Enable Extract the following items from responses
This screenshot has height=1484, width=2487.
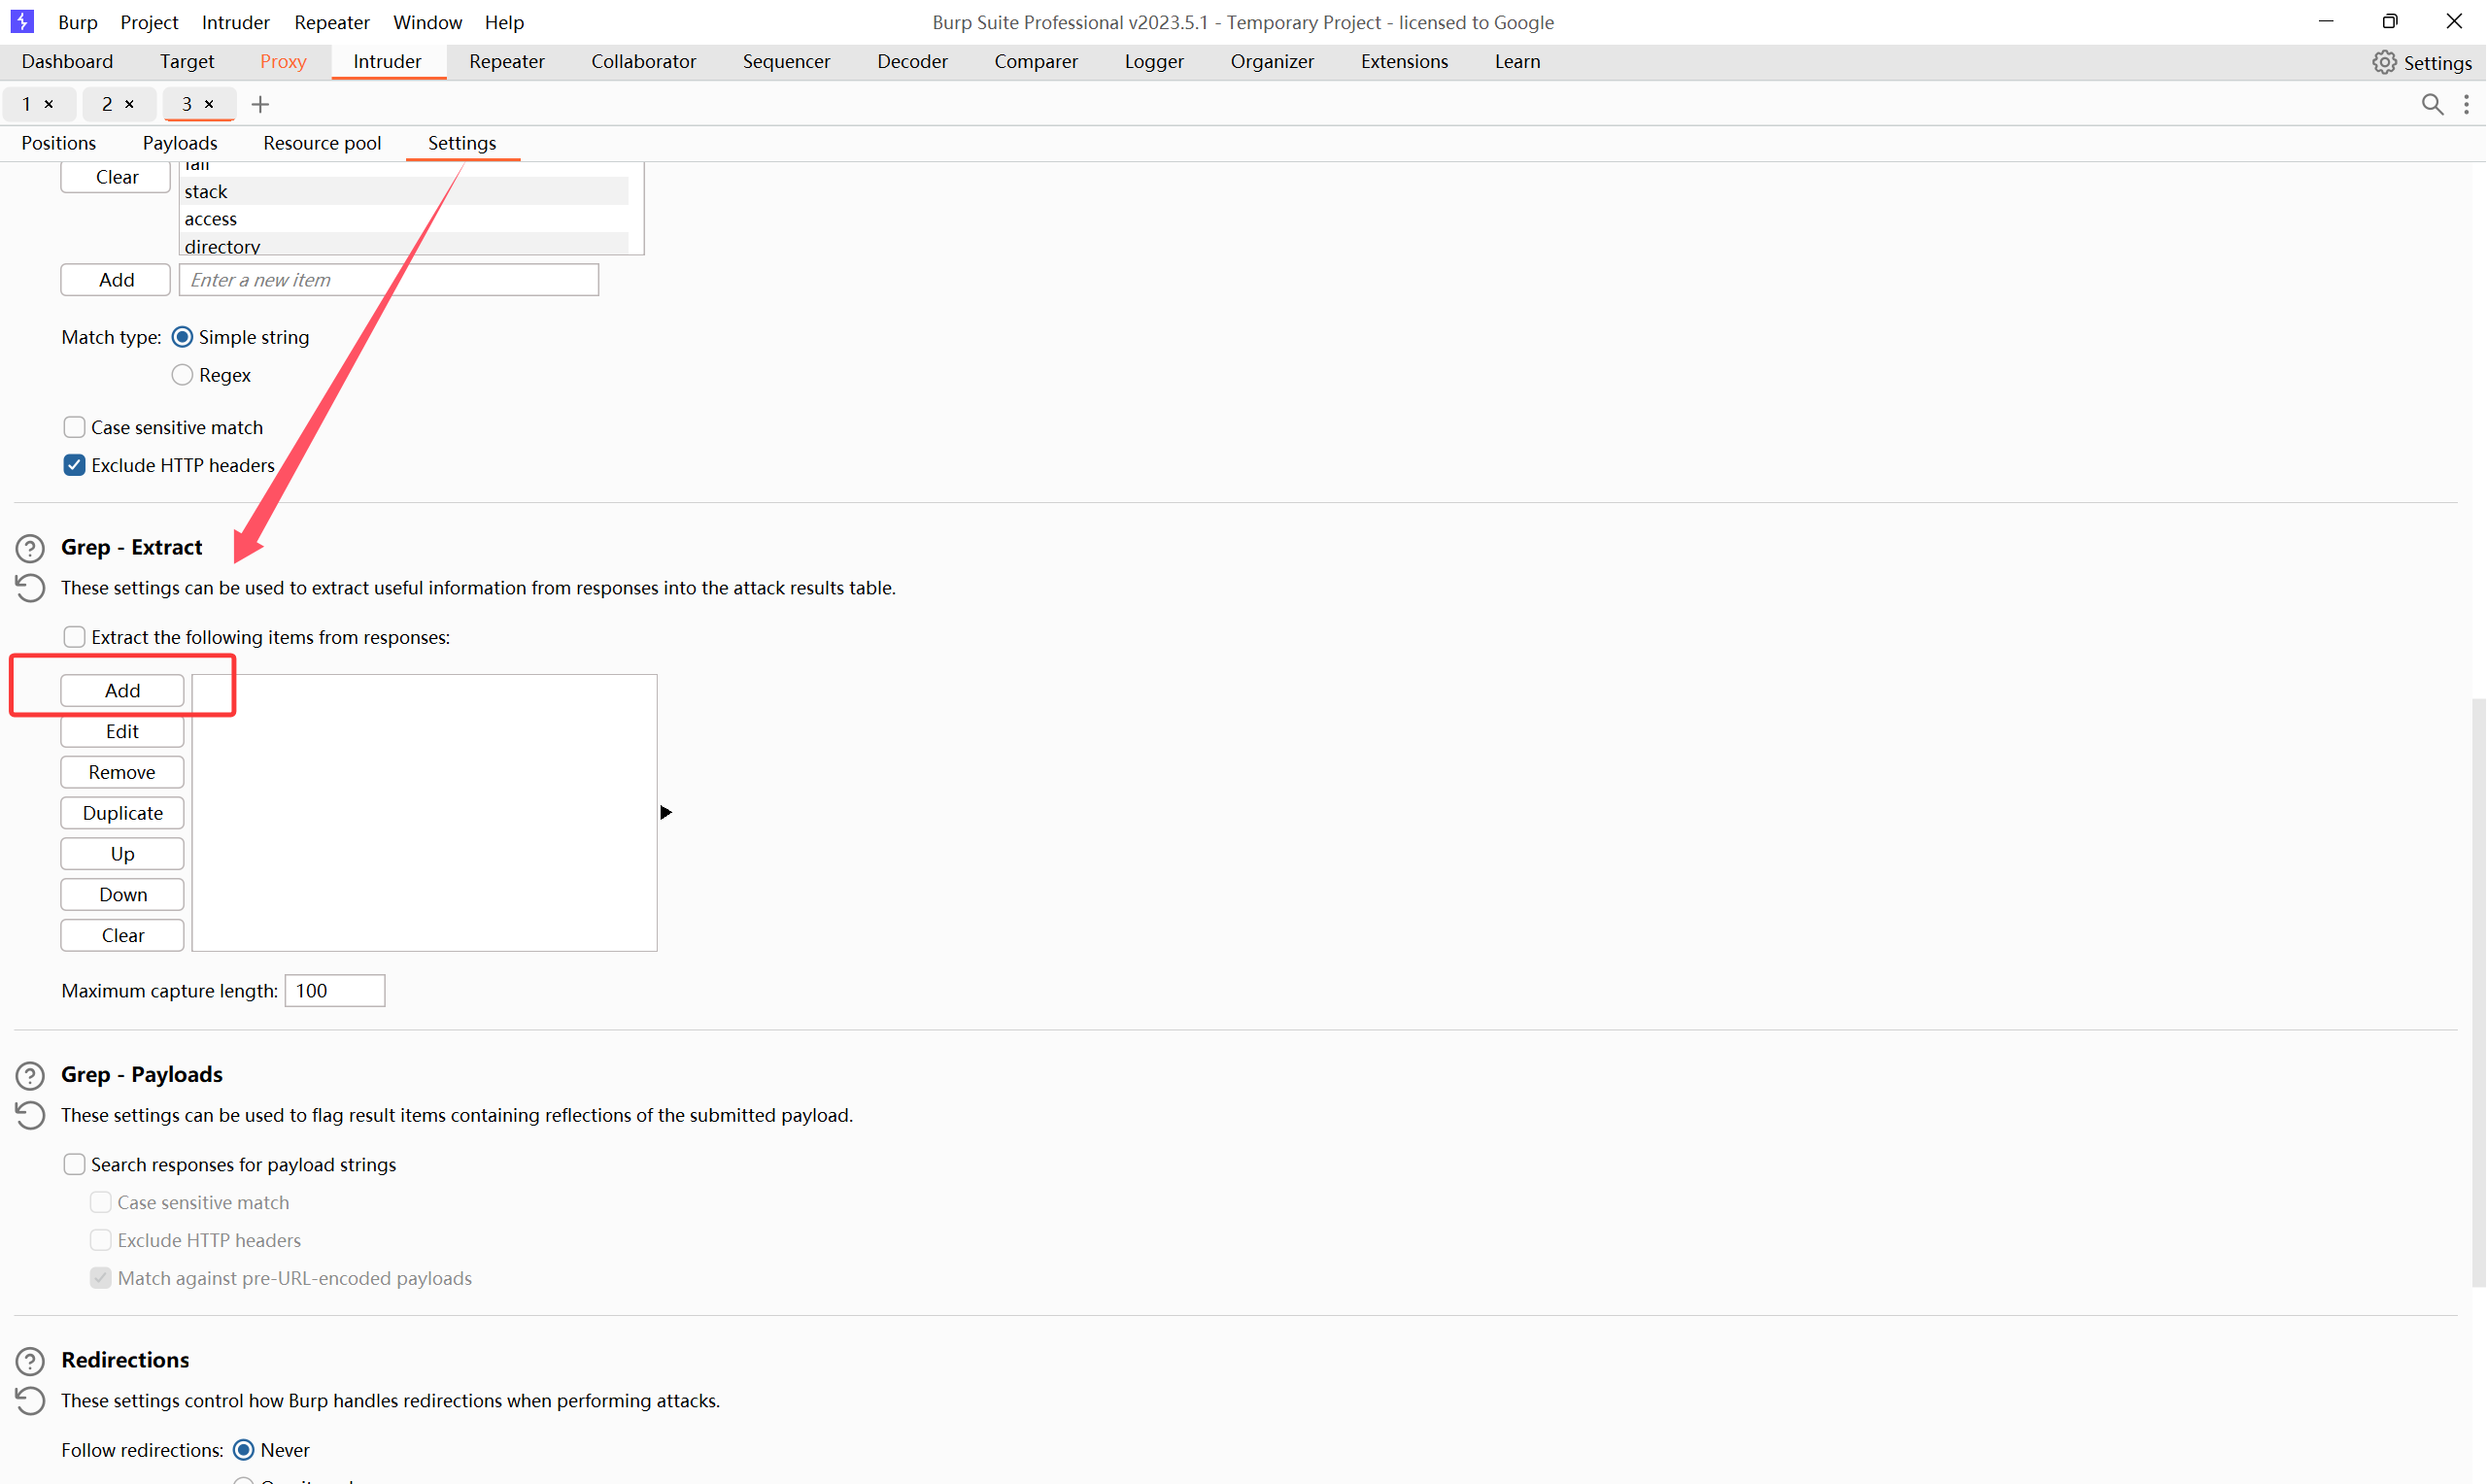[x=74, y=637]
